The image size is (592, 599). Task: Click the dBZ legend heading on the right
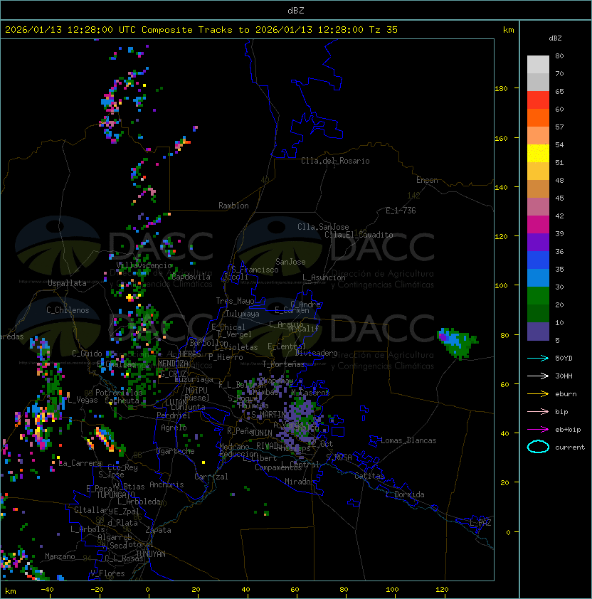point(555,38)
